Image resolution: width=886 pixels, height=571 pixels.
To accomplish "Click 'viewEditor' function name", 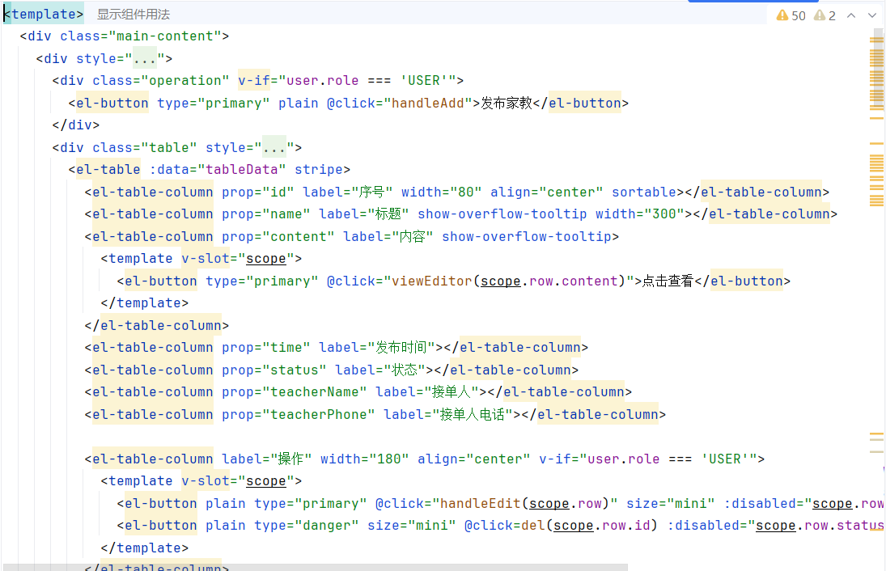I will (432, 281).
